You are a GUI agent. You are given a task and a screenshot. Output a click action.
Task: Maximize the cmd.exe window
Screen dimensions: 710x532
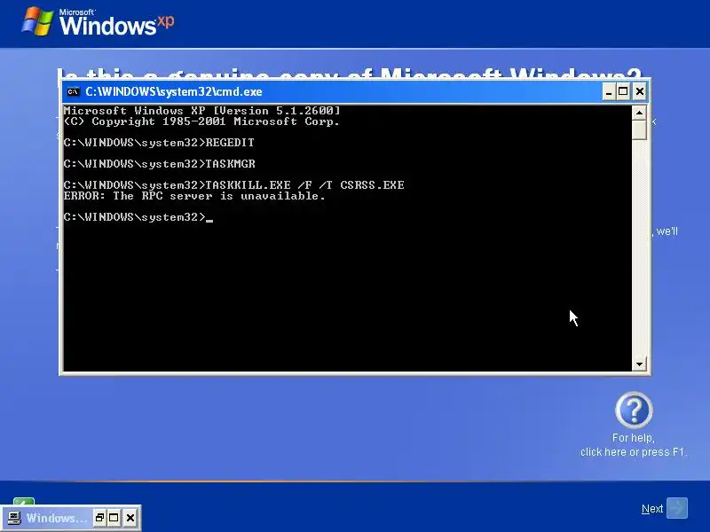pos(624,92)
